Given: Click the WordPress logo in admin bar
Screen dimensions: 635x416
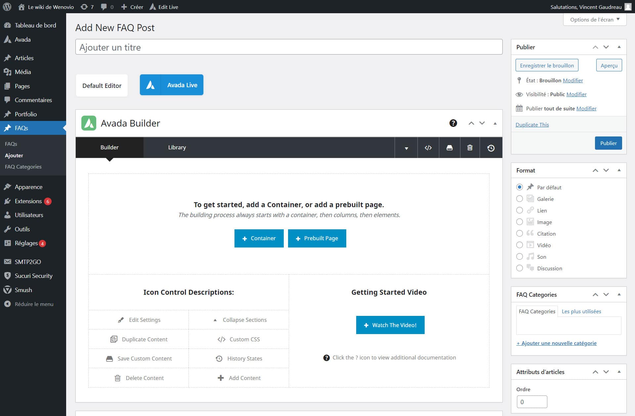Looking at the screenshot, I should click(x=7, y=7).
